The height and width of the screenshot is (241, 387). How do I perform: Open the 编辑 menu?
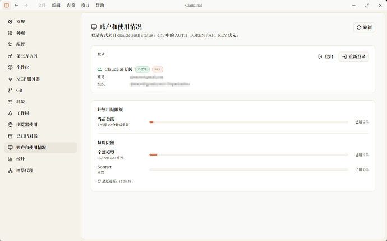coord(56,5)
